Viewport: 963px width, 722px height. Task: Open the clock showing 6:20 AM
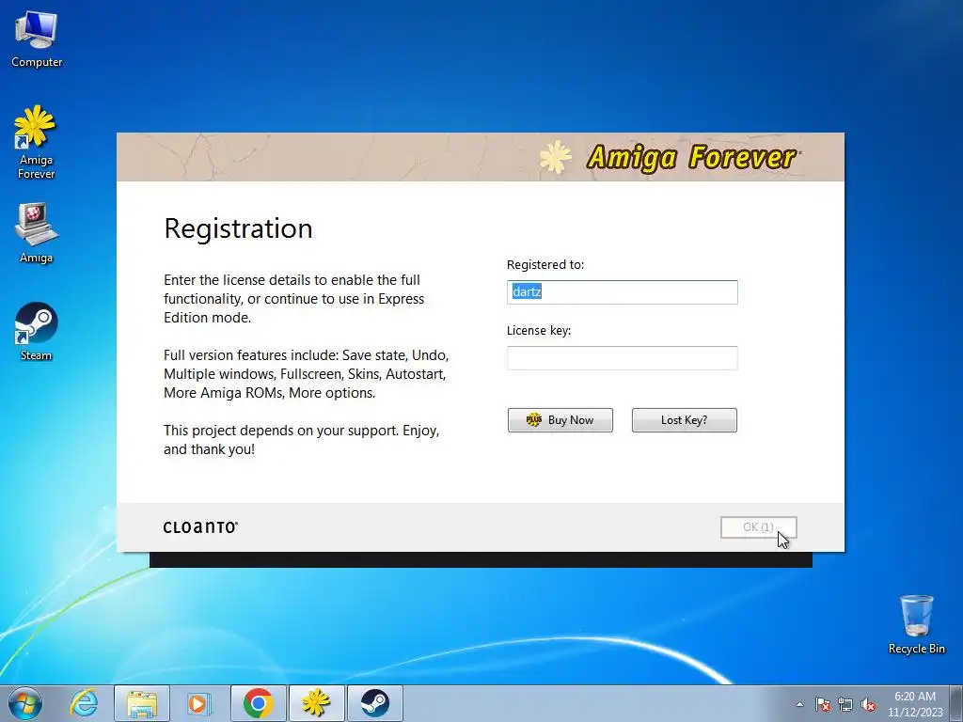(x=914, y=704)
